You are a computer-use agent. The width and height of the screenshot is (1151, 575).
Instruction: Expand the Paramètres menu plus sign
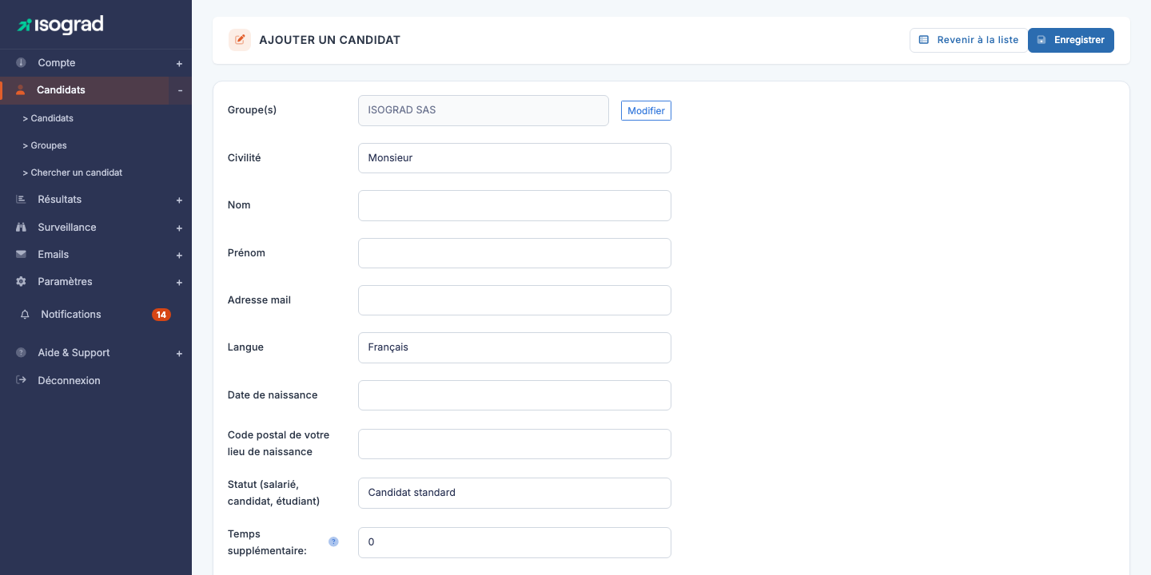pyautogui.click(x=179, y=283)
